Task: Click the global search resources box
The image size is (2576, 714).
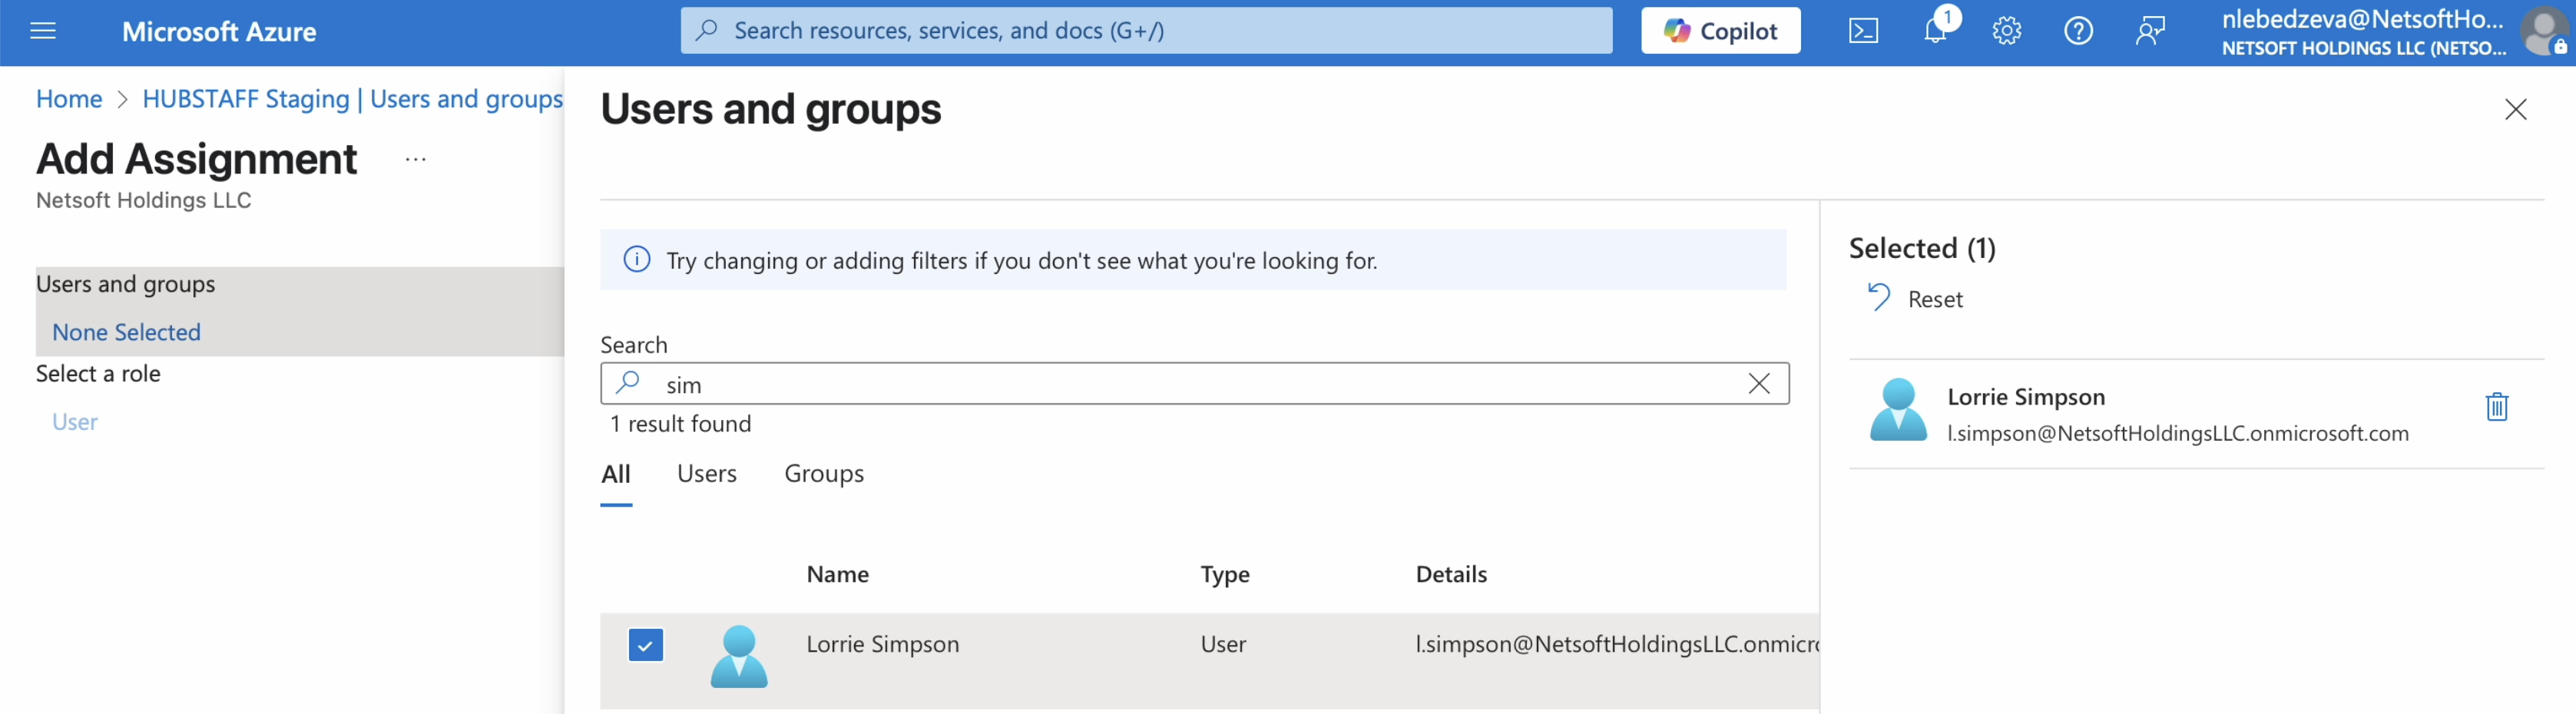Action: [x=1146, y=31]
